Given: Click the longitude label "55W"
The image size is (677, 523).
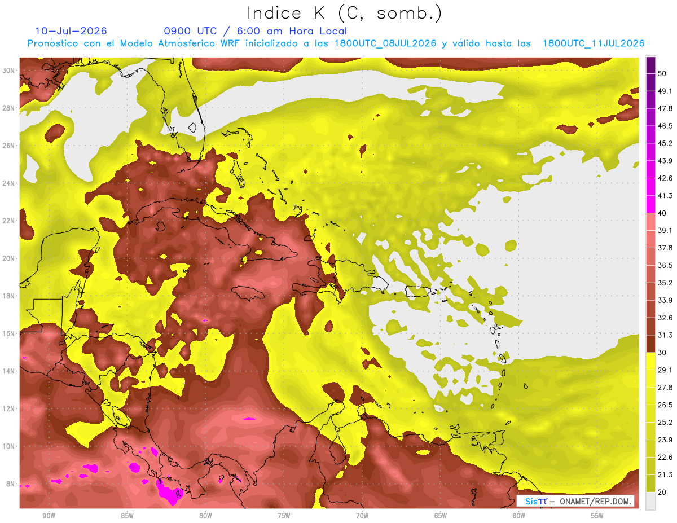Looking at the screenshot, I should click(x=597, y=516).
